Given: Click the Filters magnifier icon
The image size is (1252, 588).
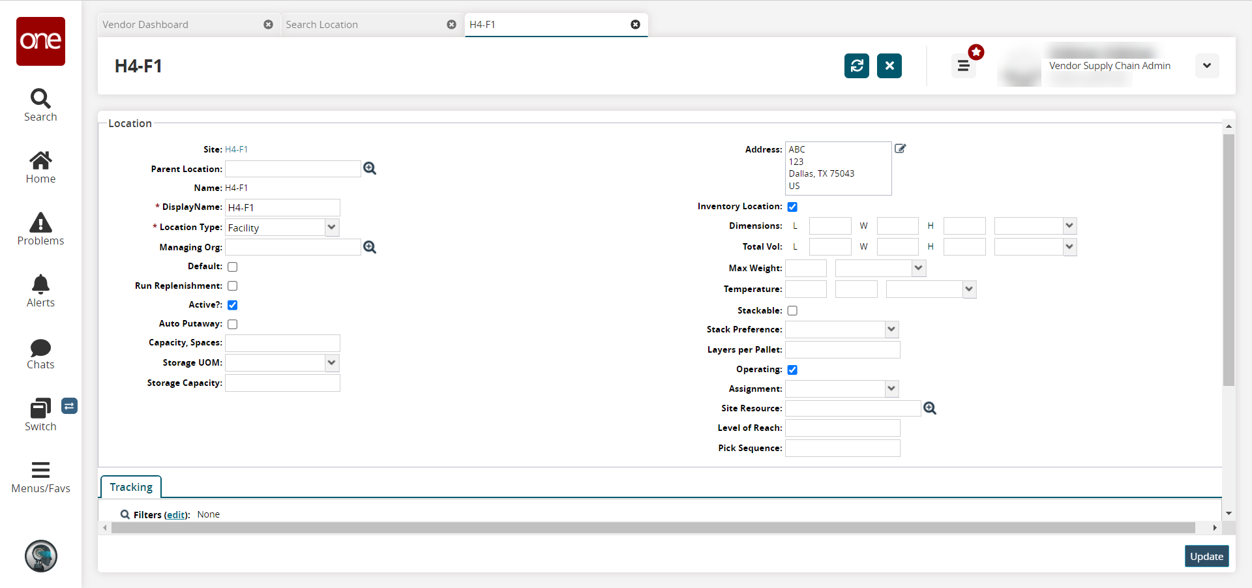Looking at the screenshot, I should pos(125,514).
